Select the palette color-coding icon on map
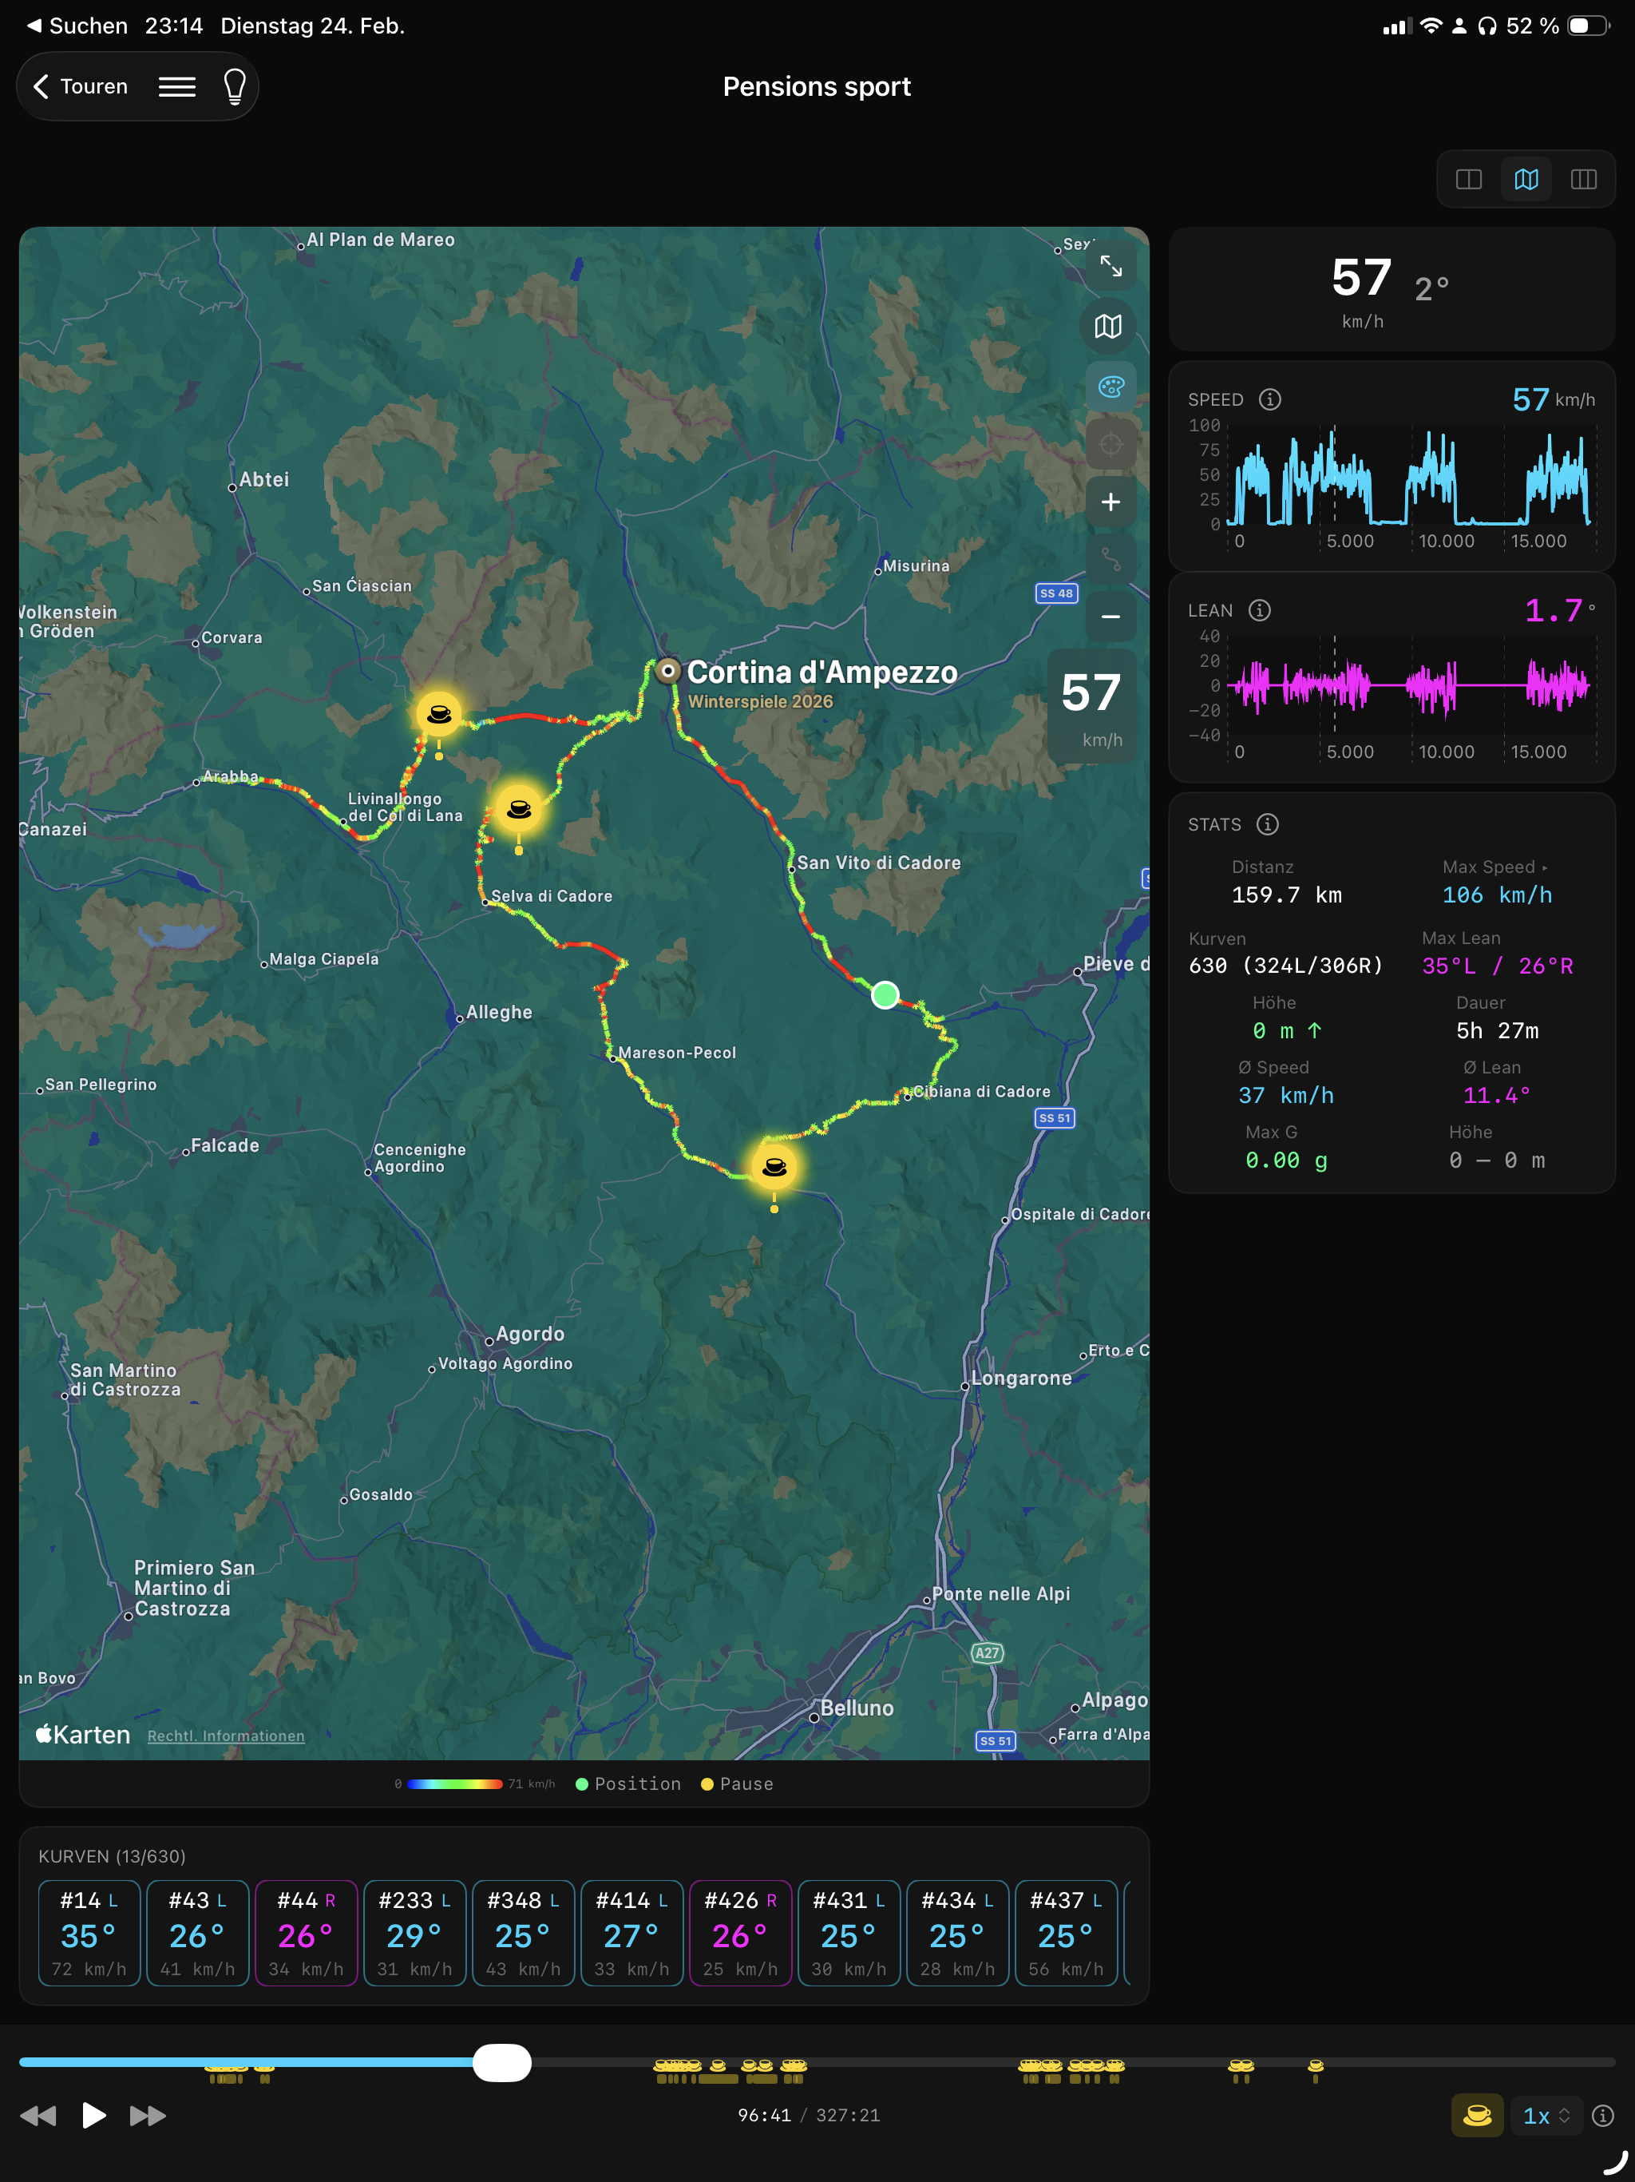Screen dimensions: 1635x2182 [1110, 387]
